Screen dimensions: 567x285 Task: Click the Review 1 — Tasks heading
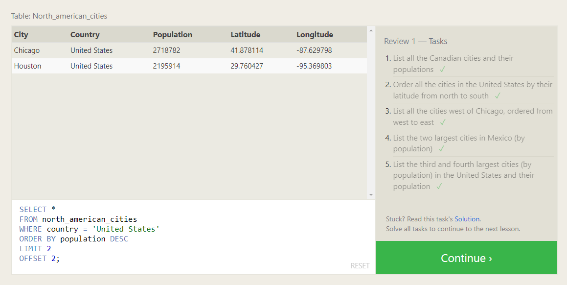(415, 41)
